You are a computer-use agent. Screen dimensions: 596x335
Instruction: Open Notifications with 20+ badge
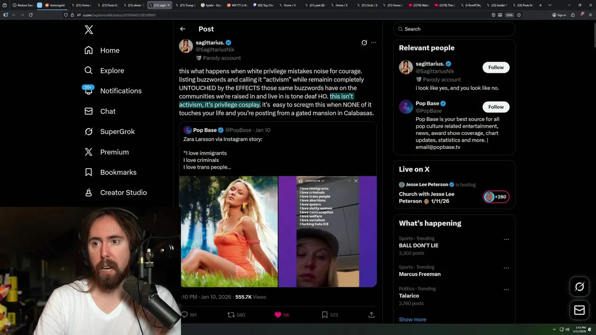tap(112, 91)
